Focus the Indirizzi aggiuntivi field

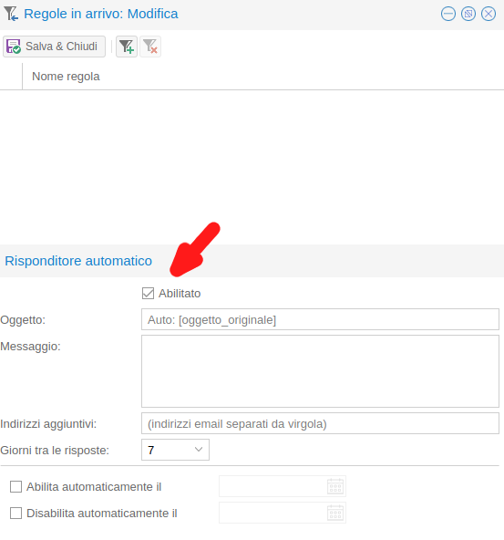pyautogui.click(x=320, y=423)
